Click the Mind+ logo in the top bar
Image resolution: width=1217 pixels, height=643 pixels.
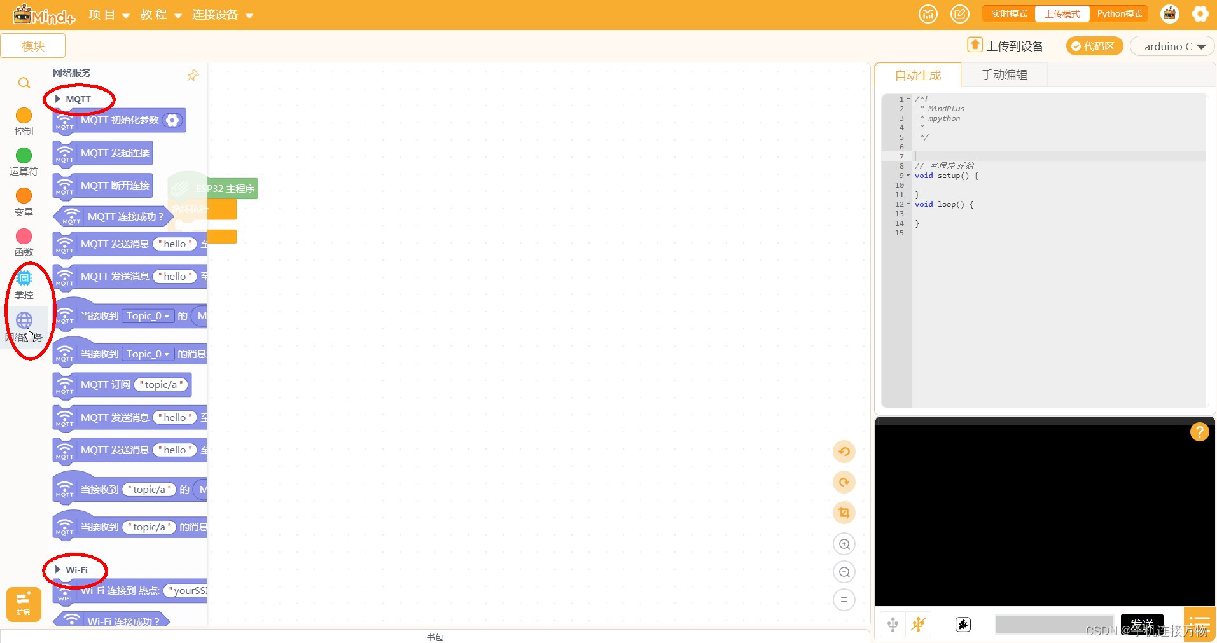[44, 14]
